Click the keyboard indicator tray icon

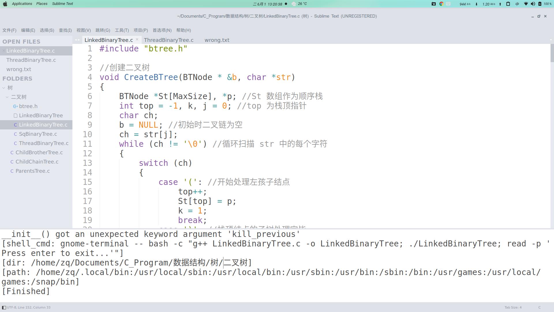pos(448,4)
